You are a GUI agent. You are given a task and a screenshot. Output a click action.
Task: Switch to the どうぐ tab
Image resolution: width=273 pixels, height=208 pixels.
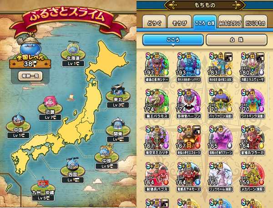coord(154,21)
